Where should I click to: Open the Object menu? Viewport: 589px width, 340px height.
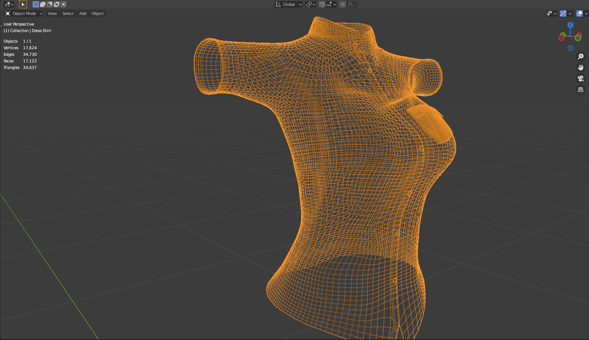tap(97, 13)
